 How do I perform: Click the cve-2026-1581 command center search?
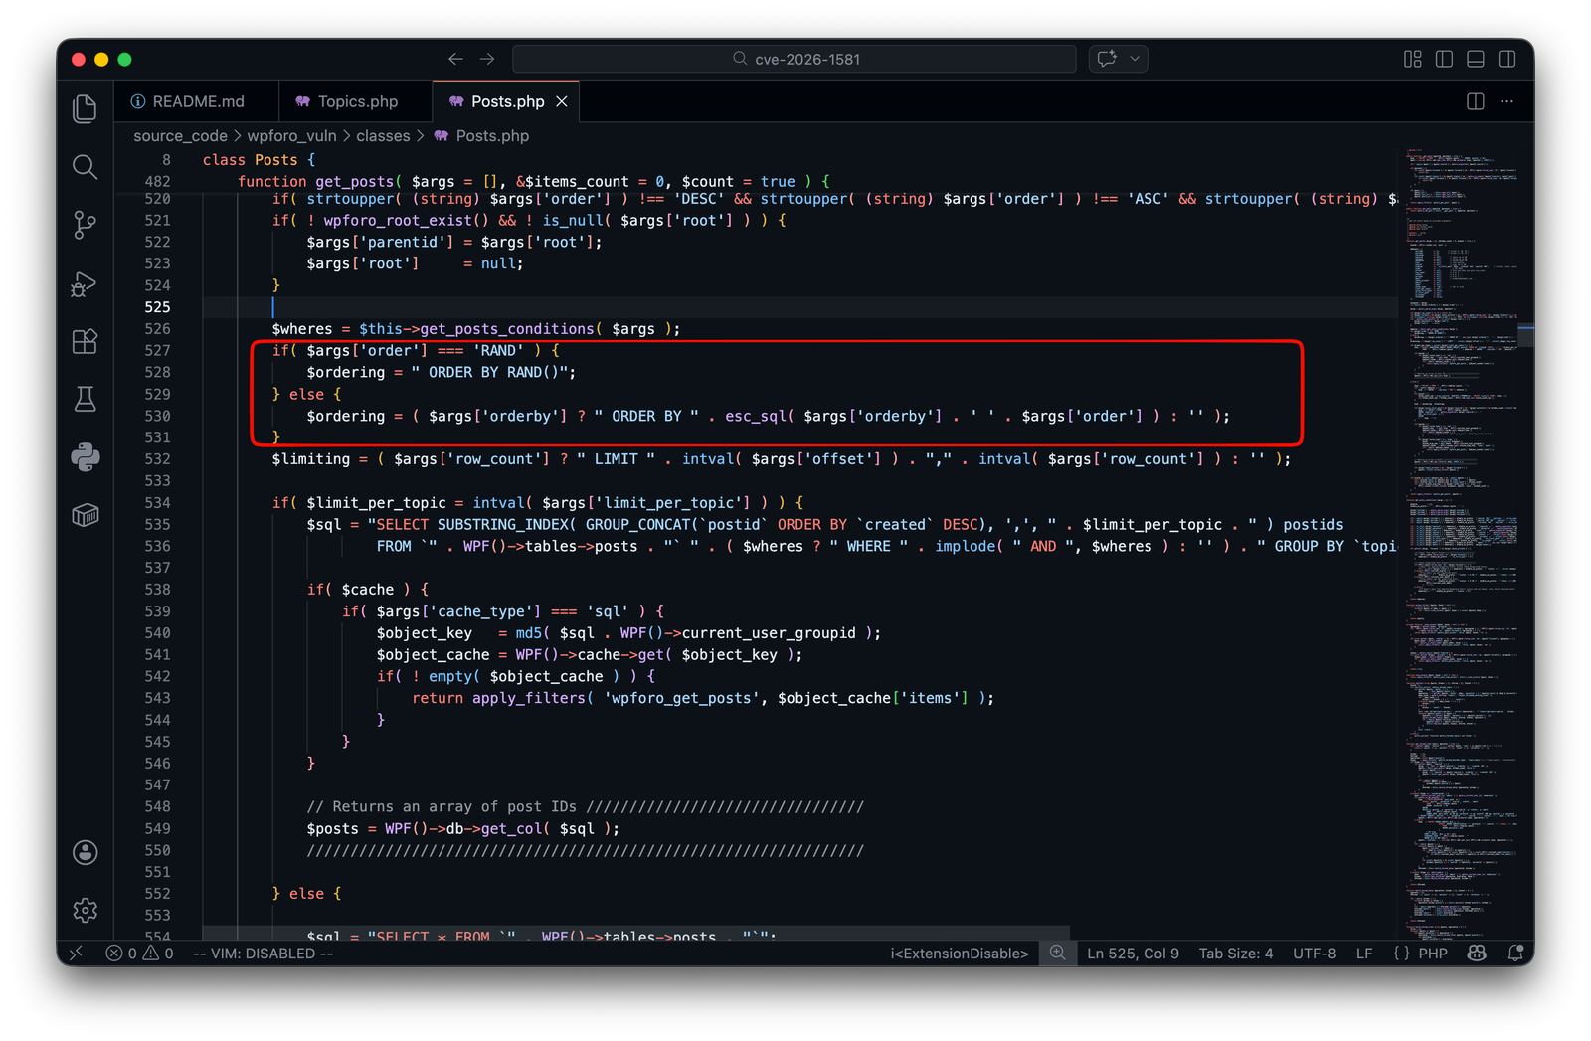(795, 59)
